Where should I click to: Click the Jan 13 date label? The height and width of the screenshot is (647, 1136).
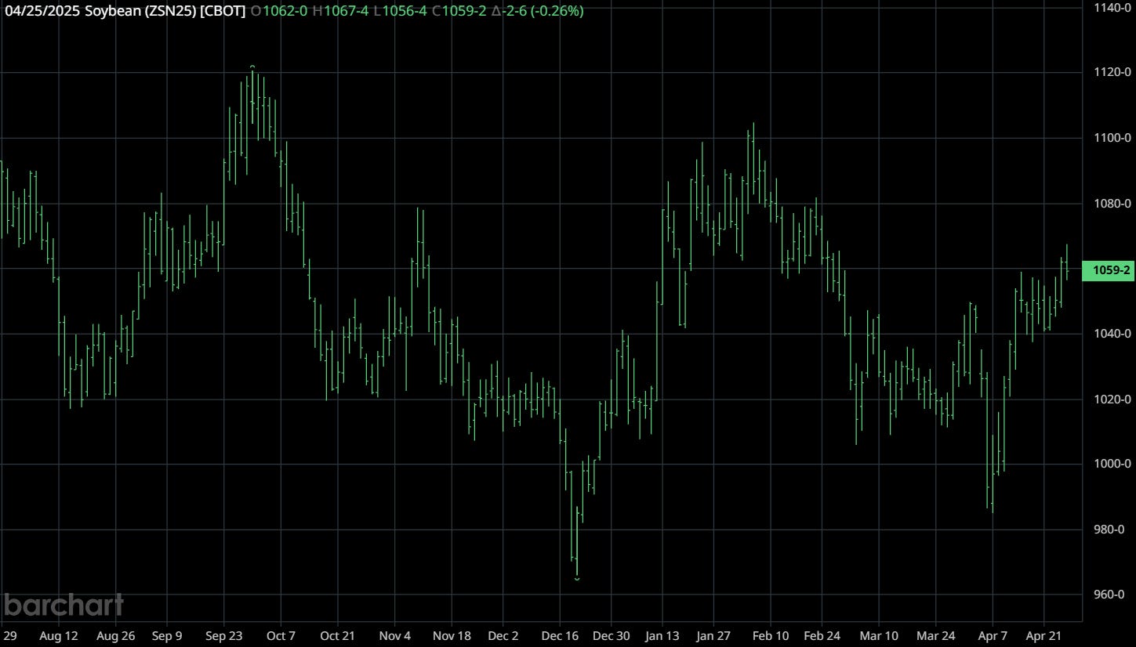pyautogui.click(x=663, y=635)
